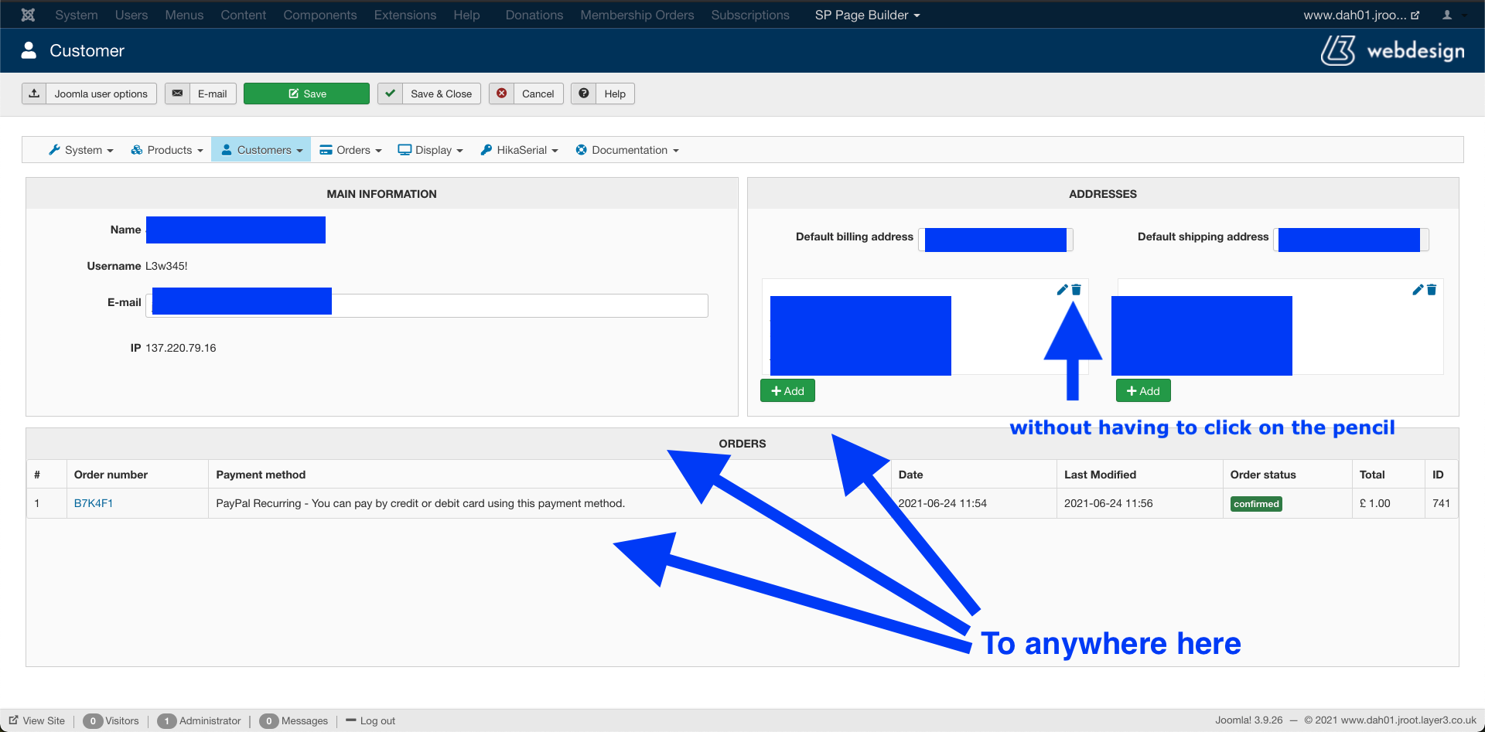Open order B7K4F1 link
1485x732 pixels.
click(94, 503)
